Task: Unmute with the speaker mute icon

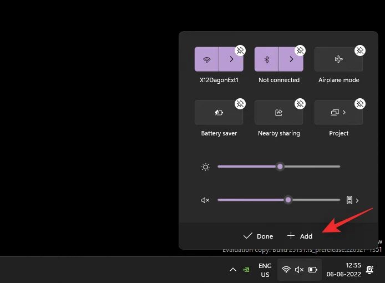Action: [x=205, y=200]
